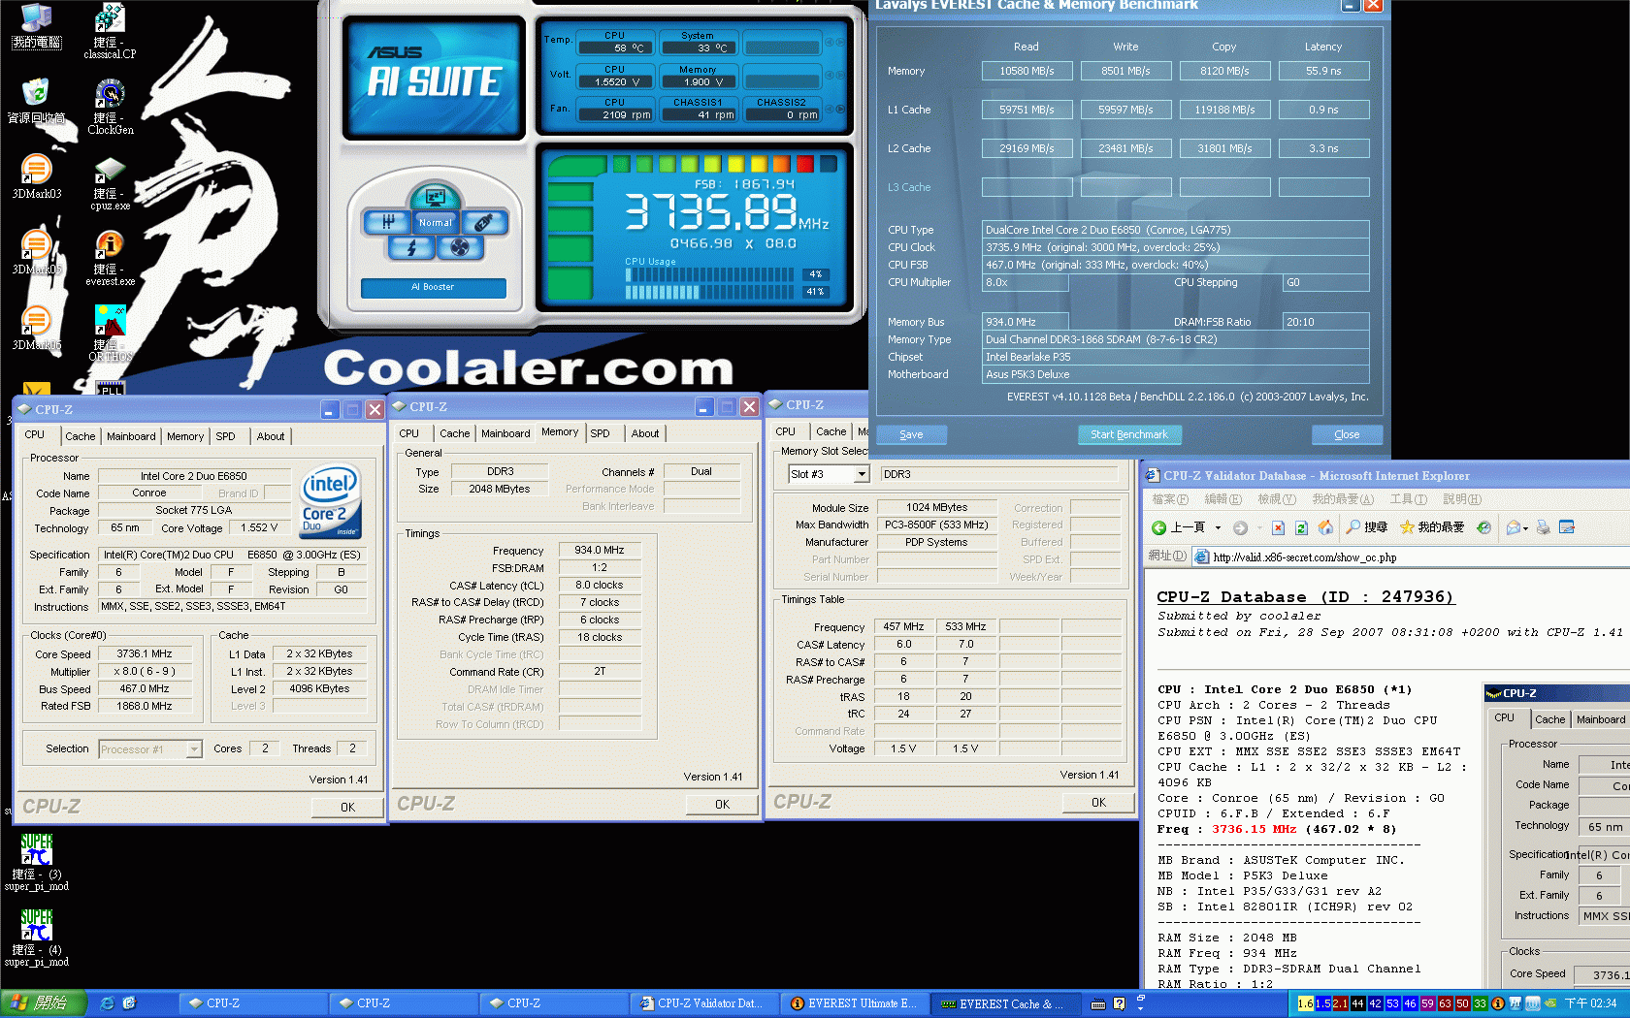Image resolution: width=1630 pixels, height=1018 pixels.
Task: Click IE address bar URL field
Action: click(1412, 557)
